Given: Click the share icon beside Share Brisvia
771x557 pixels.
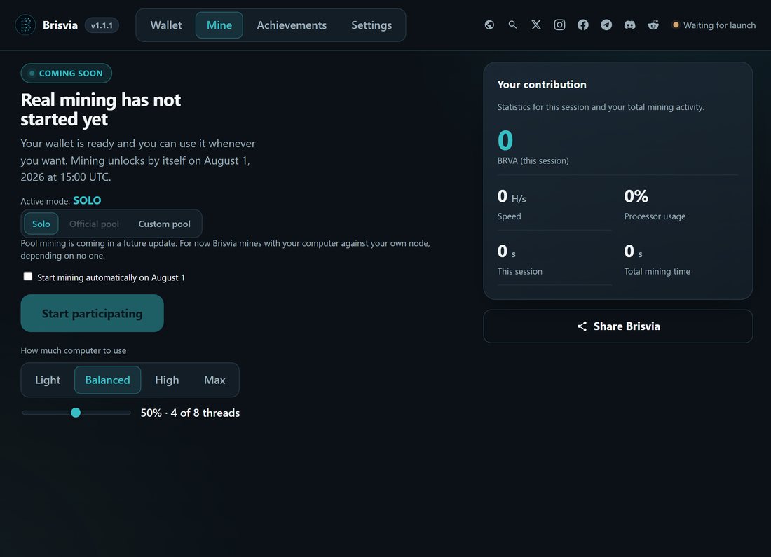Looking at the screenshot, I should [582, 326].
